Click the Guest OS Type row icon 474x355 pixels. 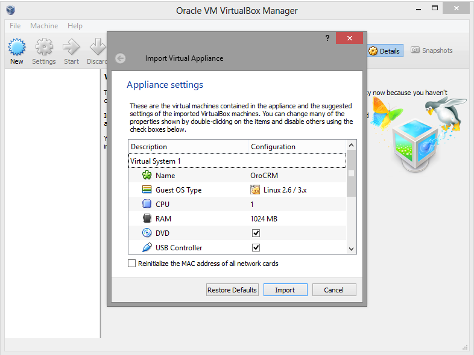(147, 190)
